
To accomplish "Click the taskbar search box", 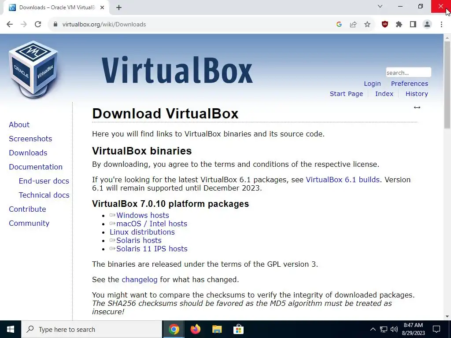I will [x=92, y=329].
